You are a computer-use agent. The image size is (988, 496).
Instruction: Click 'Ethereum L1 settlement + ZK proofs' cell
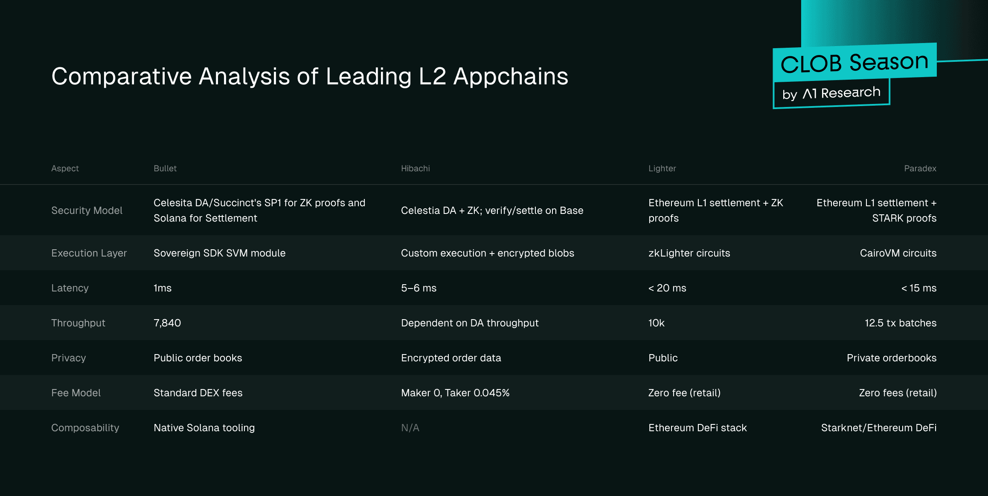point(716,211)
